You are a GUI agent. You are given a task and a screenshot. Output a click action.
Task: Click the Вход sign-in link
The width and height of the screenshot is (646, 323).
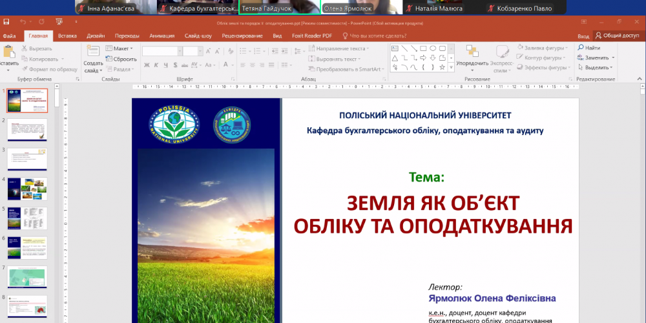click(x=583, y=36)
